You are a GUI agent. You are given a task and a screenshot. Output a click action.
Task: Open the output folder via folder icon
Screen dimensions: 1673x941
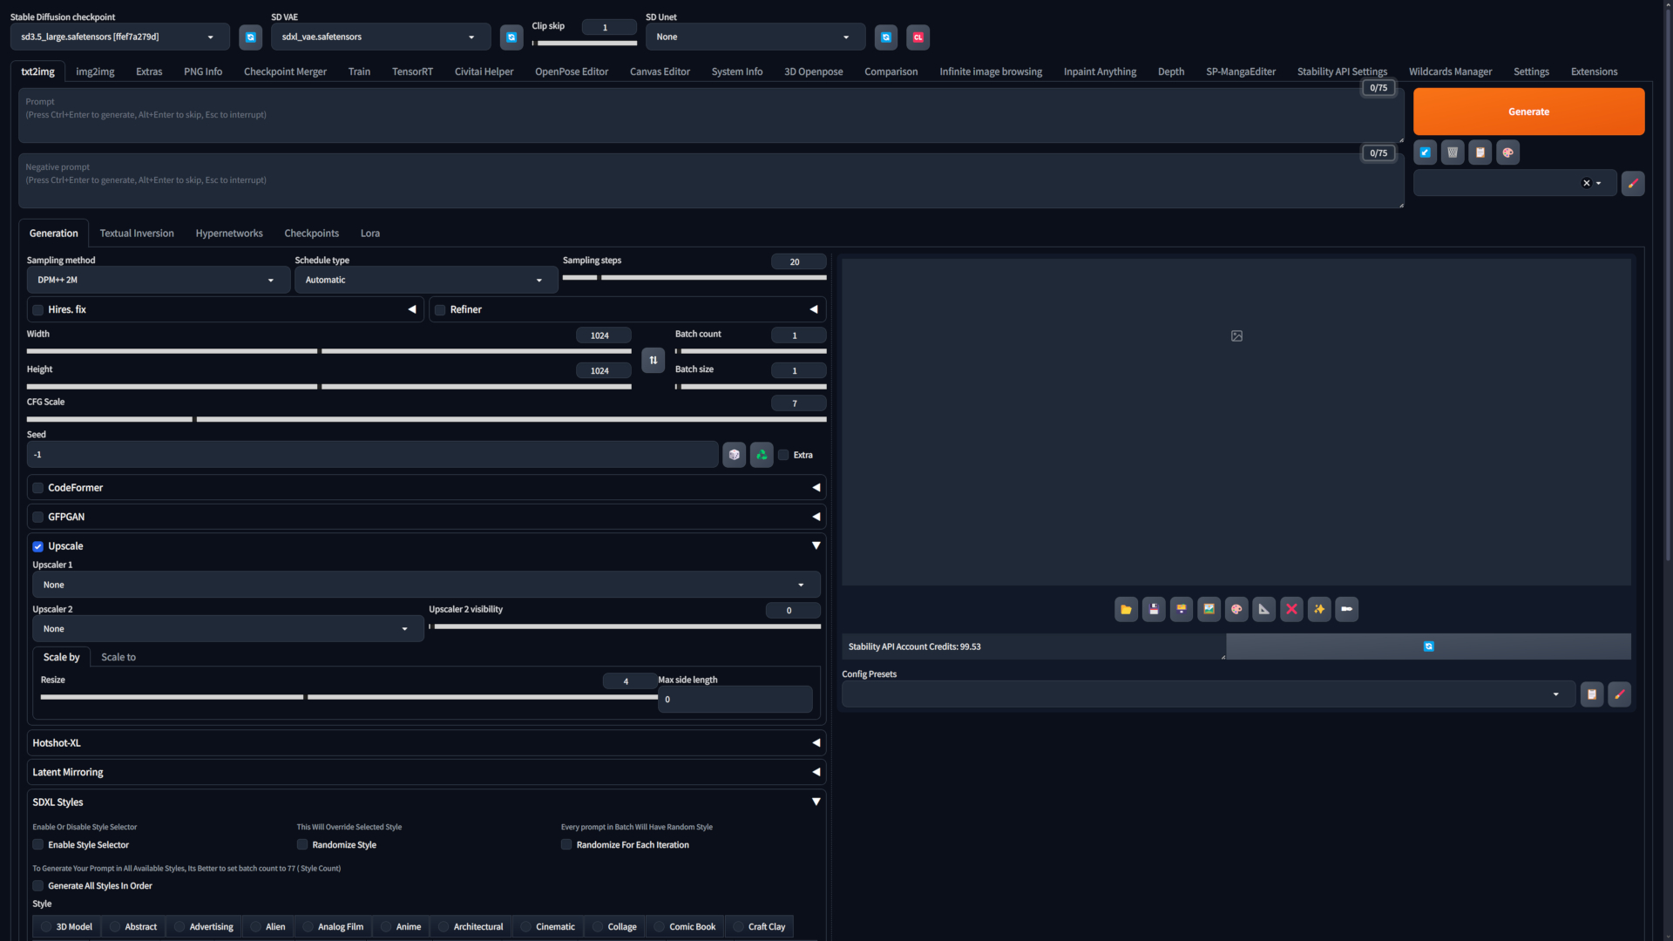(1126, 609)
